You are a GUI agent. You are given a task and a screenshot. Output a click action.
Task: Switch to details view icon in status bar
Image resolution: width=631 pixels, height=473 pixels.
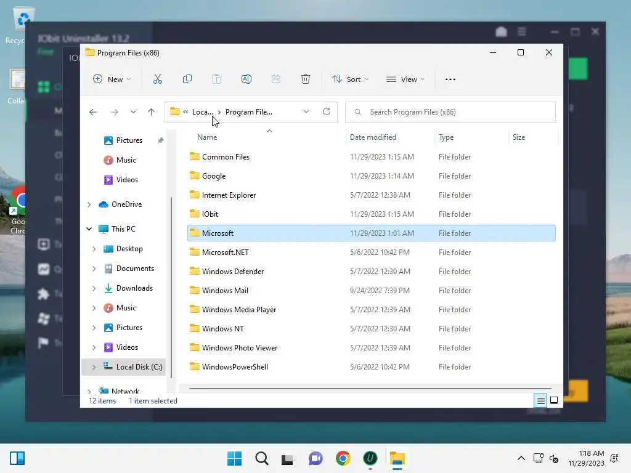point(540,400)
